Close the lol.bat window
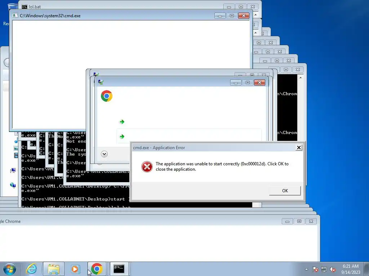This screenshot has height=276, width=369. (253, 6)
